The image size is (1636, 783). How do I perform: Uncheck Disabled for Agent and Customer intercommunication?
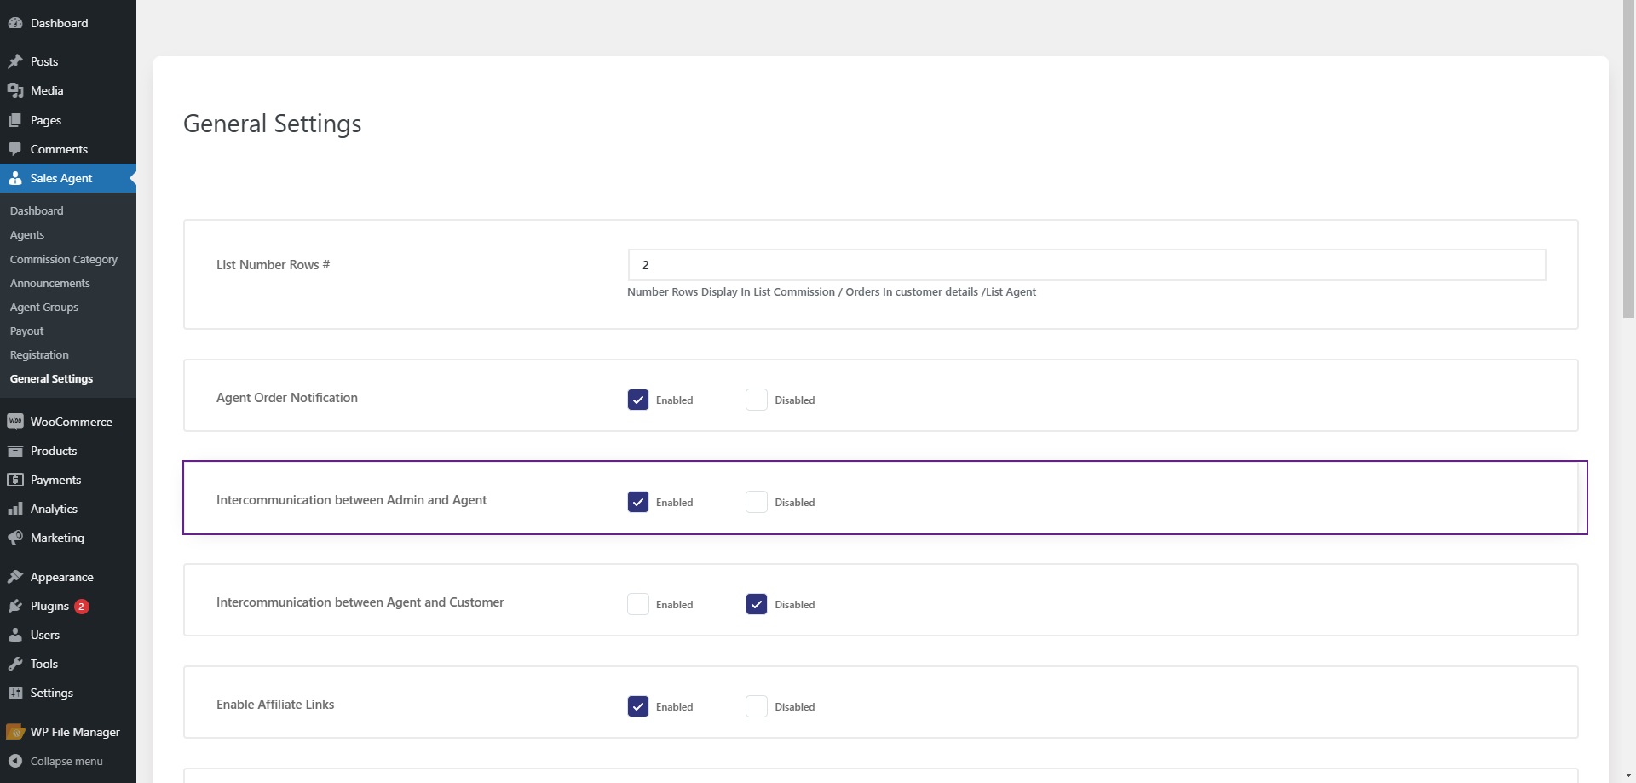click(x=757, y=604)
